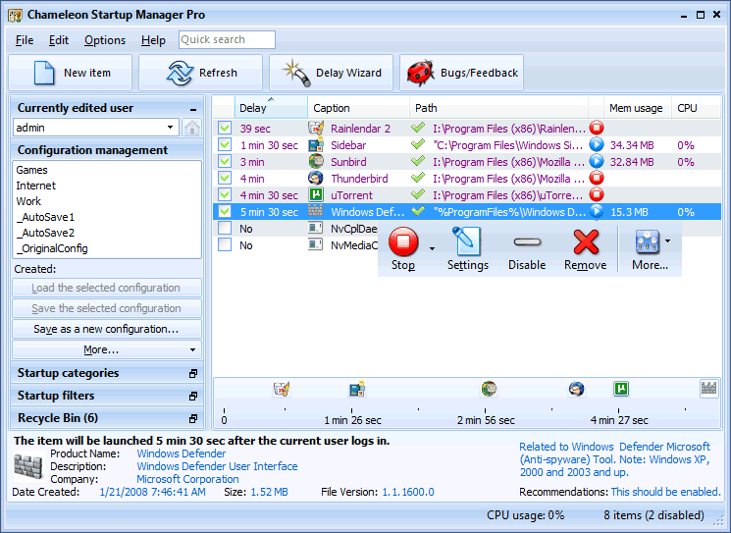Open the admin user dropdown

click(x=170, y=128)
